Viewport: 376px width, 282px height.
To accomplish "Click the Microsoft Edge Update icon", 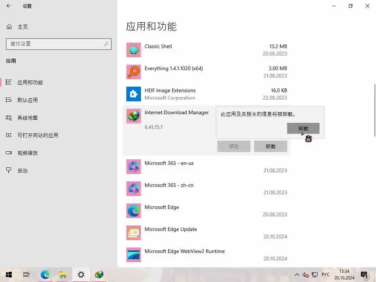I will 134,233.
